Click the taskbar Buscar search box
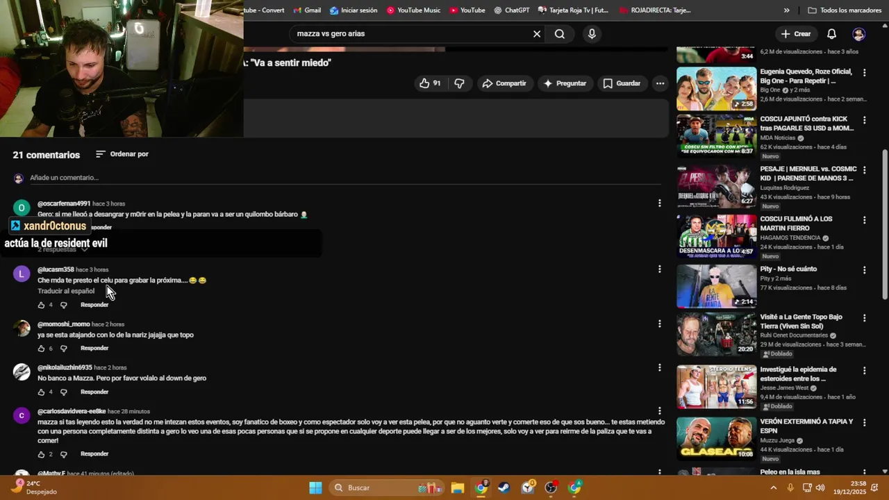889x500 pixels. 386,487
